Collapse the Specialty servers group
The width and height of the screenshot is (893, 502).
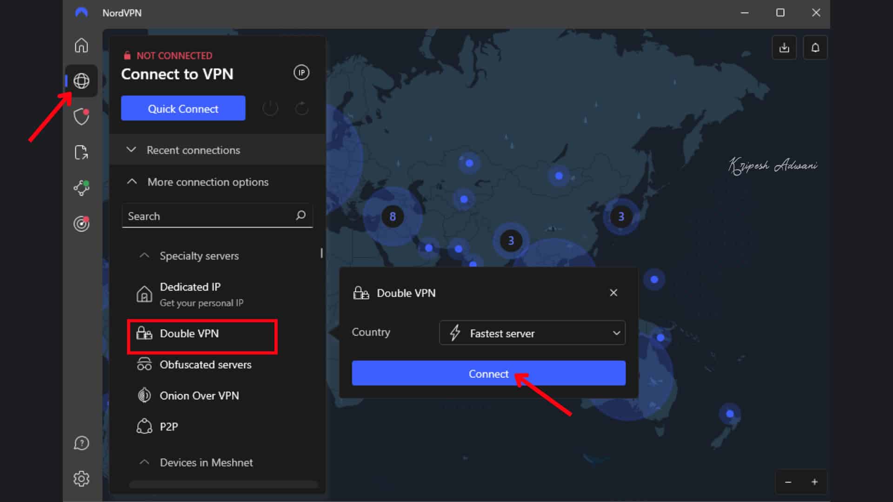pyautogui.click(x=199, y=256)
